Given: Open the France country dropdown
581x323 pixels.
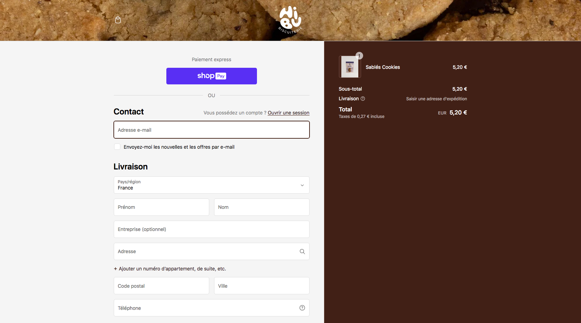Looking at the screenshot, I should pyautogui.click(x=212, y=185).
